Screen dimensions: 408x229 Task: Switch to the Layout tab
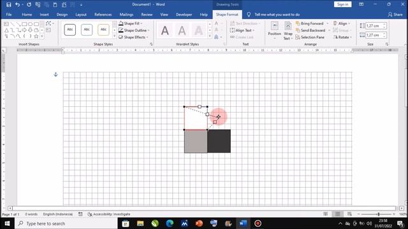[x=81, y=15]
